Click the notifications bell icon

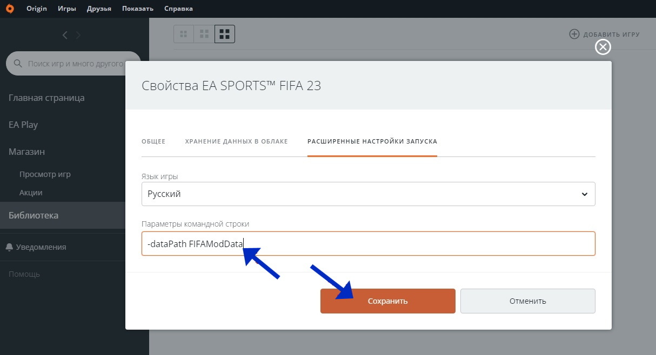[x=9, y=247]
